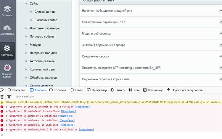Open Концепт Кракен sidebar icon
The height and width of the screenshot is (139, 222).
(x=7, y=68)
